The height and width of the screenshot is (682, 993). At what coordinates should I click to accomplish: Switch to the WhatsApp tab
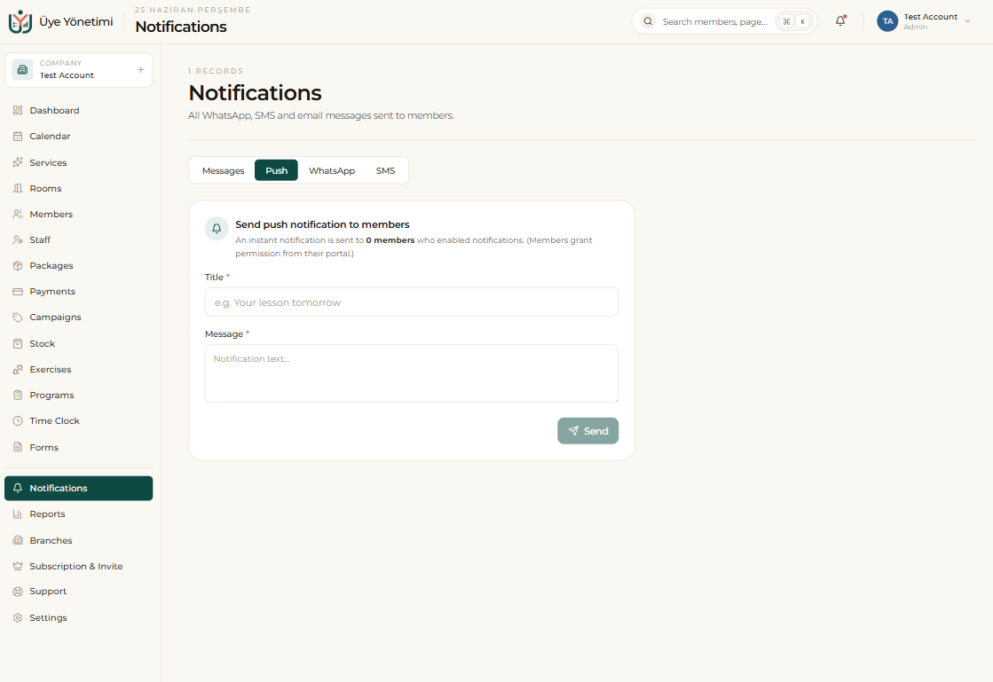[332, 171]
